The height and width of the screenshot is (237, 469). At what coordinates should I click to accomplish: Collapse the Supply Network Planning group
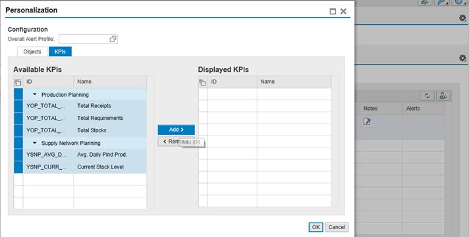point(35,143)
